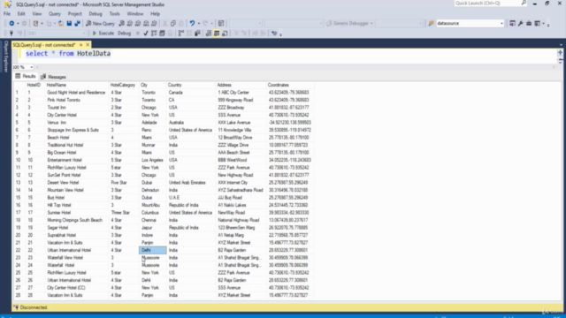Click the Copy icon in toolbar
566x318 pixels.
[x=173, y=24]
